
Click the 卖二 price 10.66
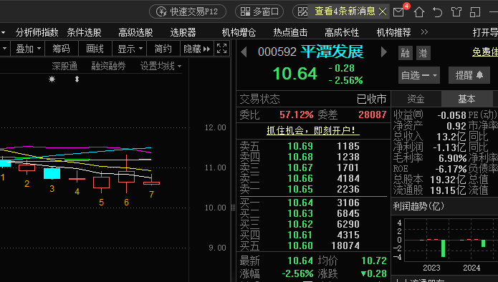click(x=300, y=179)
